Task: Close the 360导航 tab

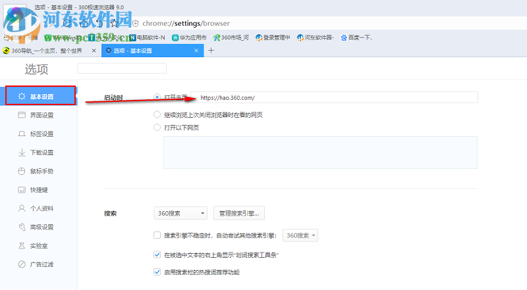Action: [x=94, y=51]
